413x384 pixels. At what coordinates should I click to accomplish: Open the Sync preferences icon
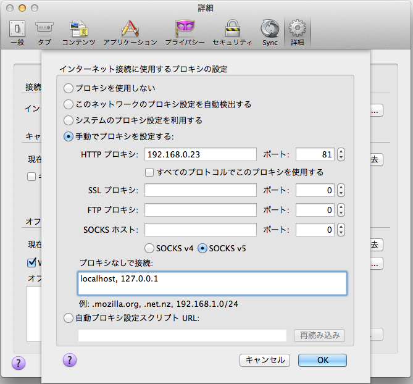pos(270,32)
